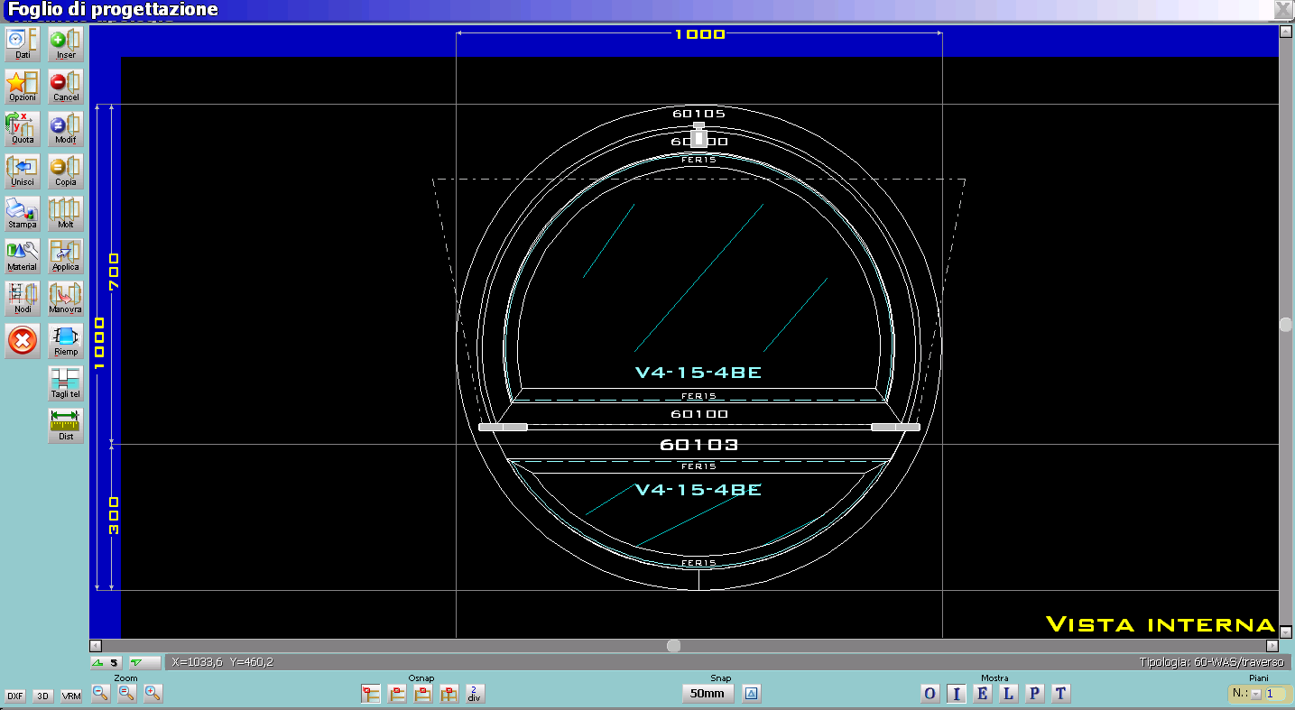Open the Material tool
Image resolution: width=1295 pixels, height=710 pixels.
pos(23,256)
